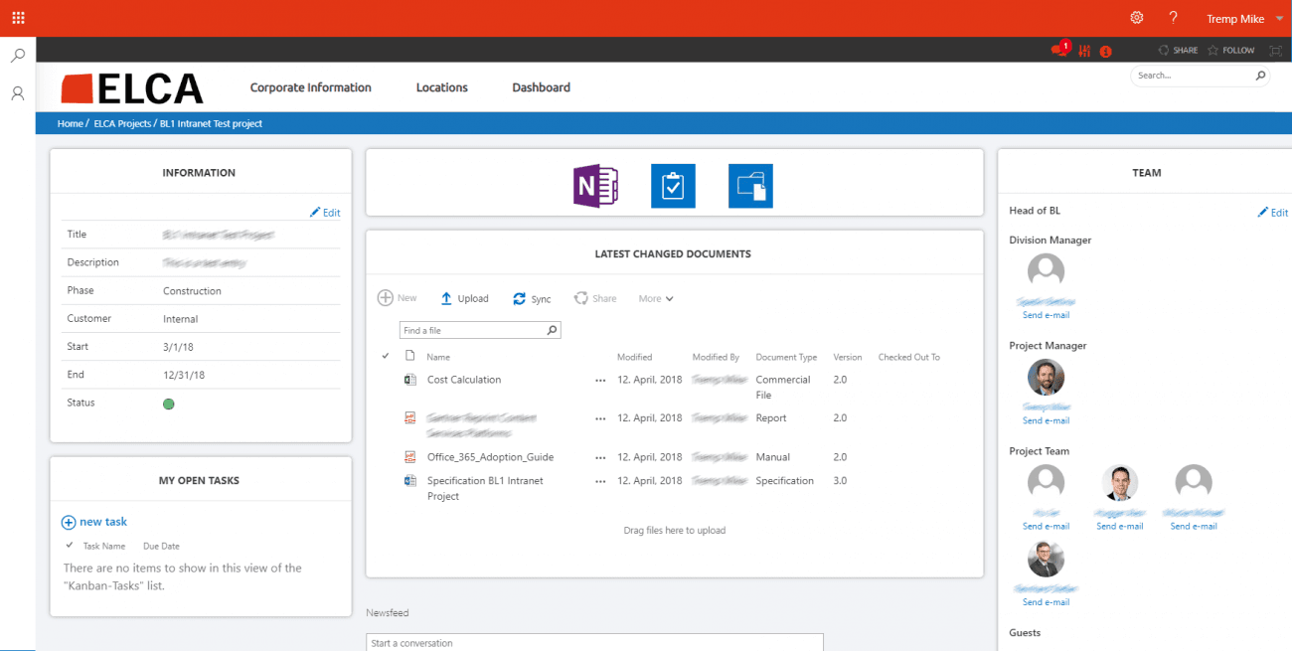Screen dimensions: 1292x651
Task: Click the Upload document button
Action: [464, 298]
